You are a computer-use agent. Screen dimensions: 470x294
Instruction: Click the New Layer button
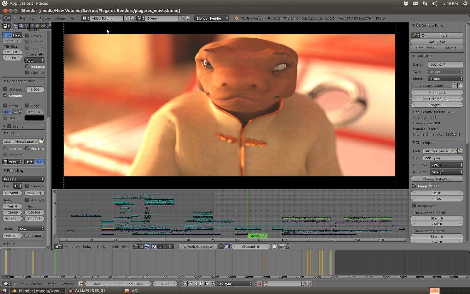click(437, 41)
